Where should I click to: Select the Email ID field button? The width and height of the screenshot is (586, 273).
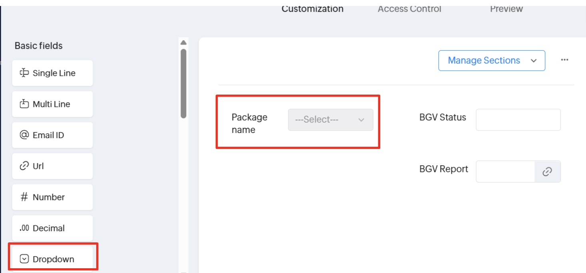[52, 135]
